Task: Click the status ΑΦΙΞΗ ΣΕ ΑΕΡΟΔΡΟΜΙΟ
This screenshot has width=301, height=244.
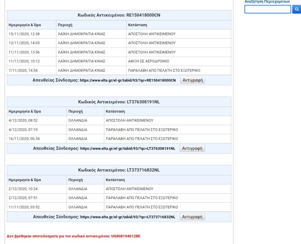Action: click(x=149, y=61)
